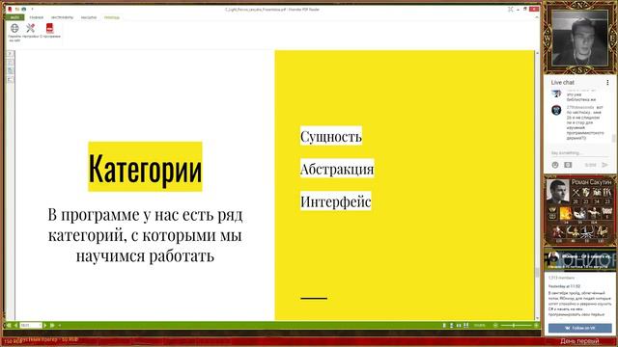This screenshot has width=618, height=347.
Task: Go to next page arrow in bottom bar
Action: pyautogui.click(x=45, y=326)
